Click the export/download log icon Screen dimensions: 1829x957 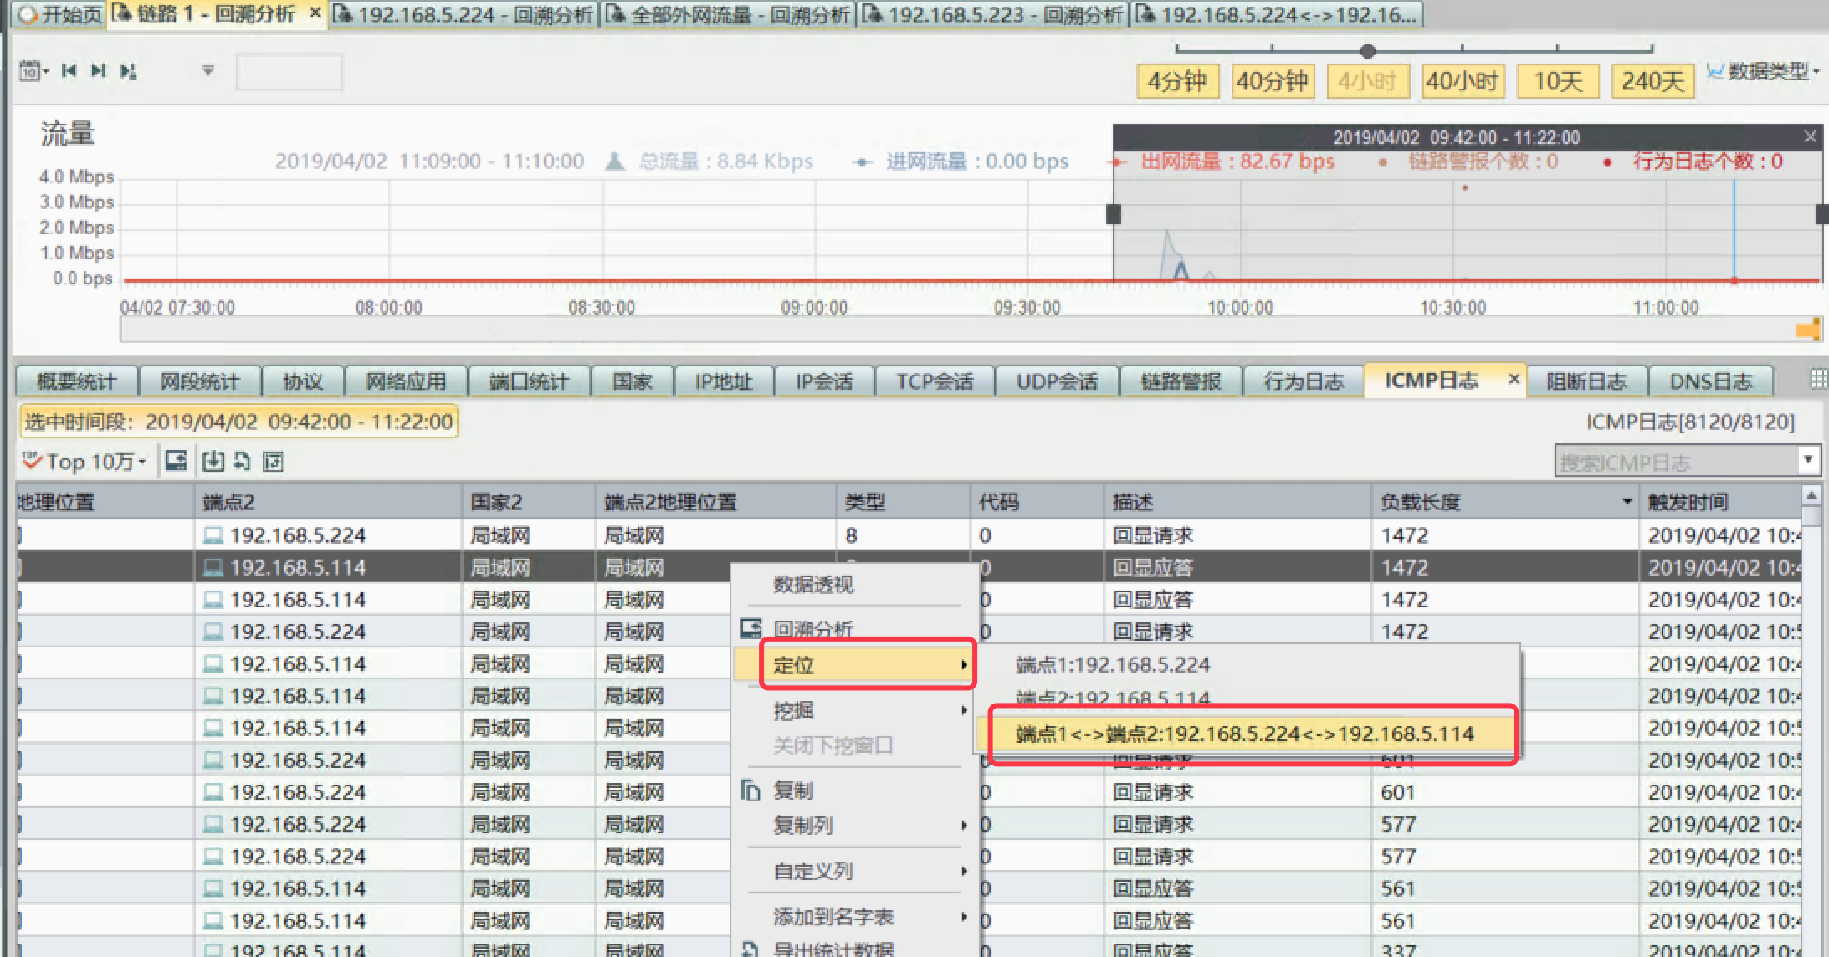[213, 461]
